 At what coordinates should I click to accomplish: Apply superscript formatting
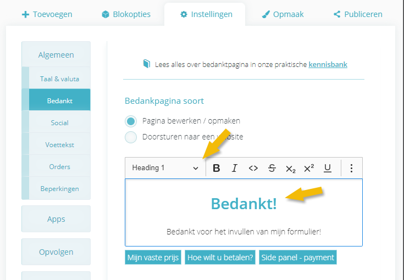309,168
